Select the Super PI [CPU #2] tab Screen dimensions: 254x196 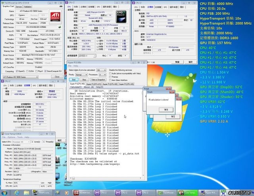coord(110,84)
